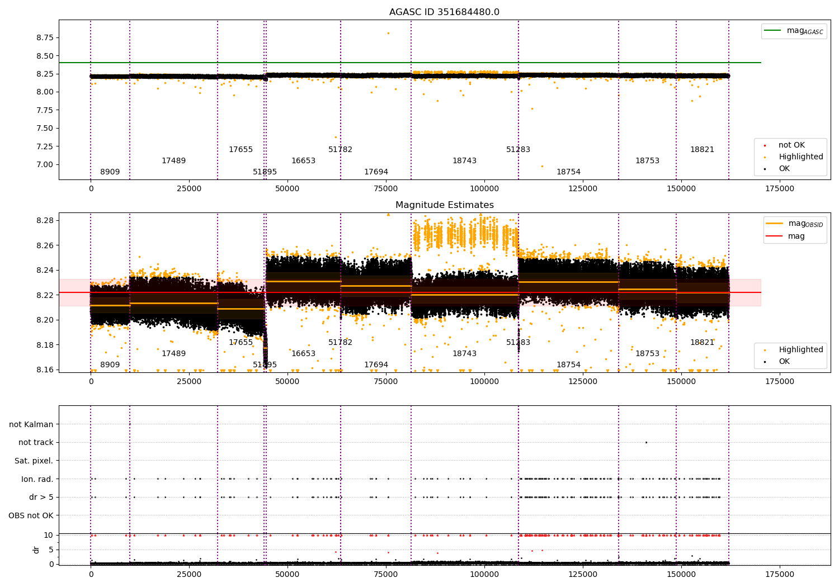Click the 8.75 tick on top plot
The height and width of the screenshot is (587, 839).
point(45,37)
